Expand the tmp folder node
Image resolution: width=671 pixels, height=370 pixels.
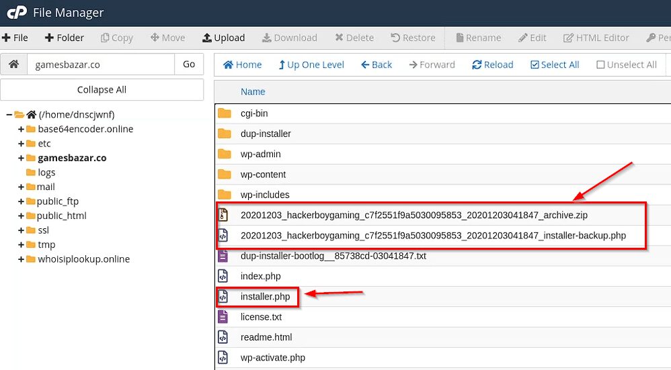pyautogui.click(x=21, y=245)
